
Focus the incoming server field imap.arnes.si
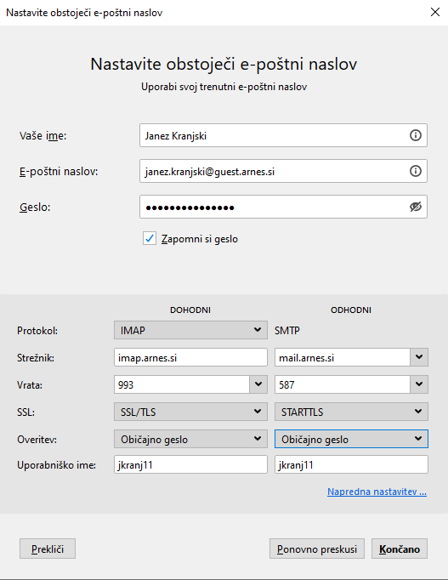point(190,357)
